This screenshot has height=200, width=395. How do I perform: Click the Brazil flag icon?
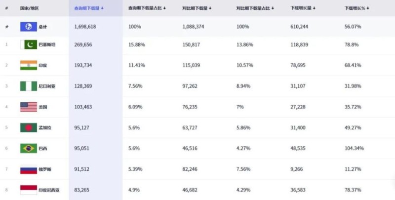coord(29,148)
